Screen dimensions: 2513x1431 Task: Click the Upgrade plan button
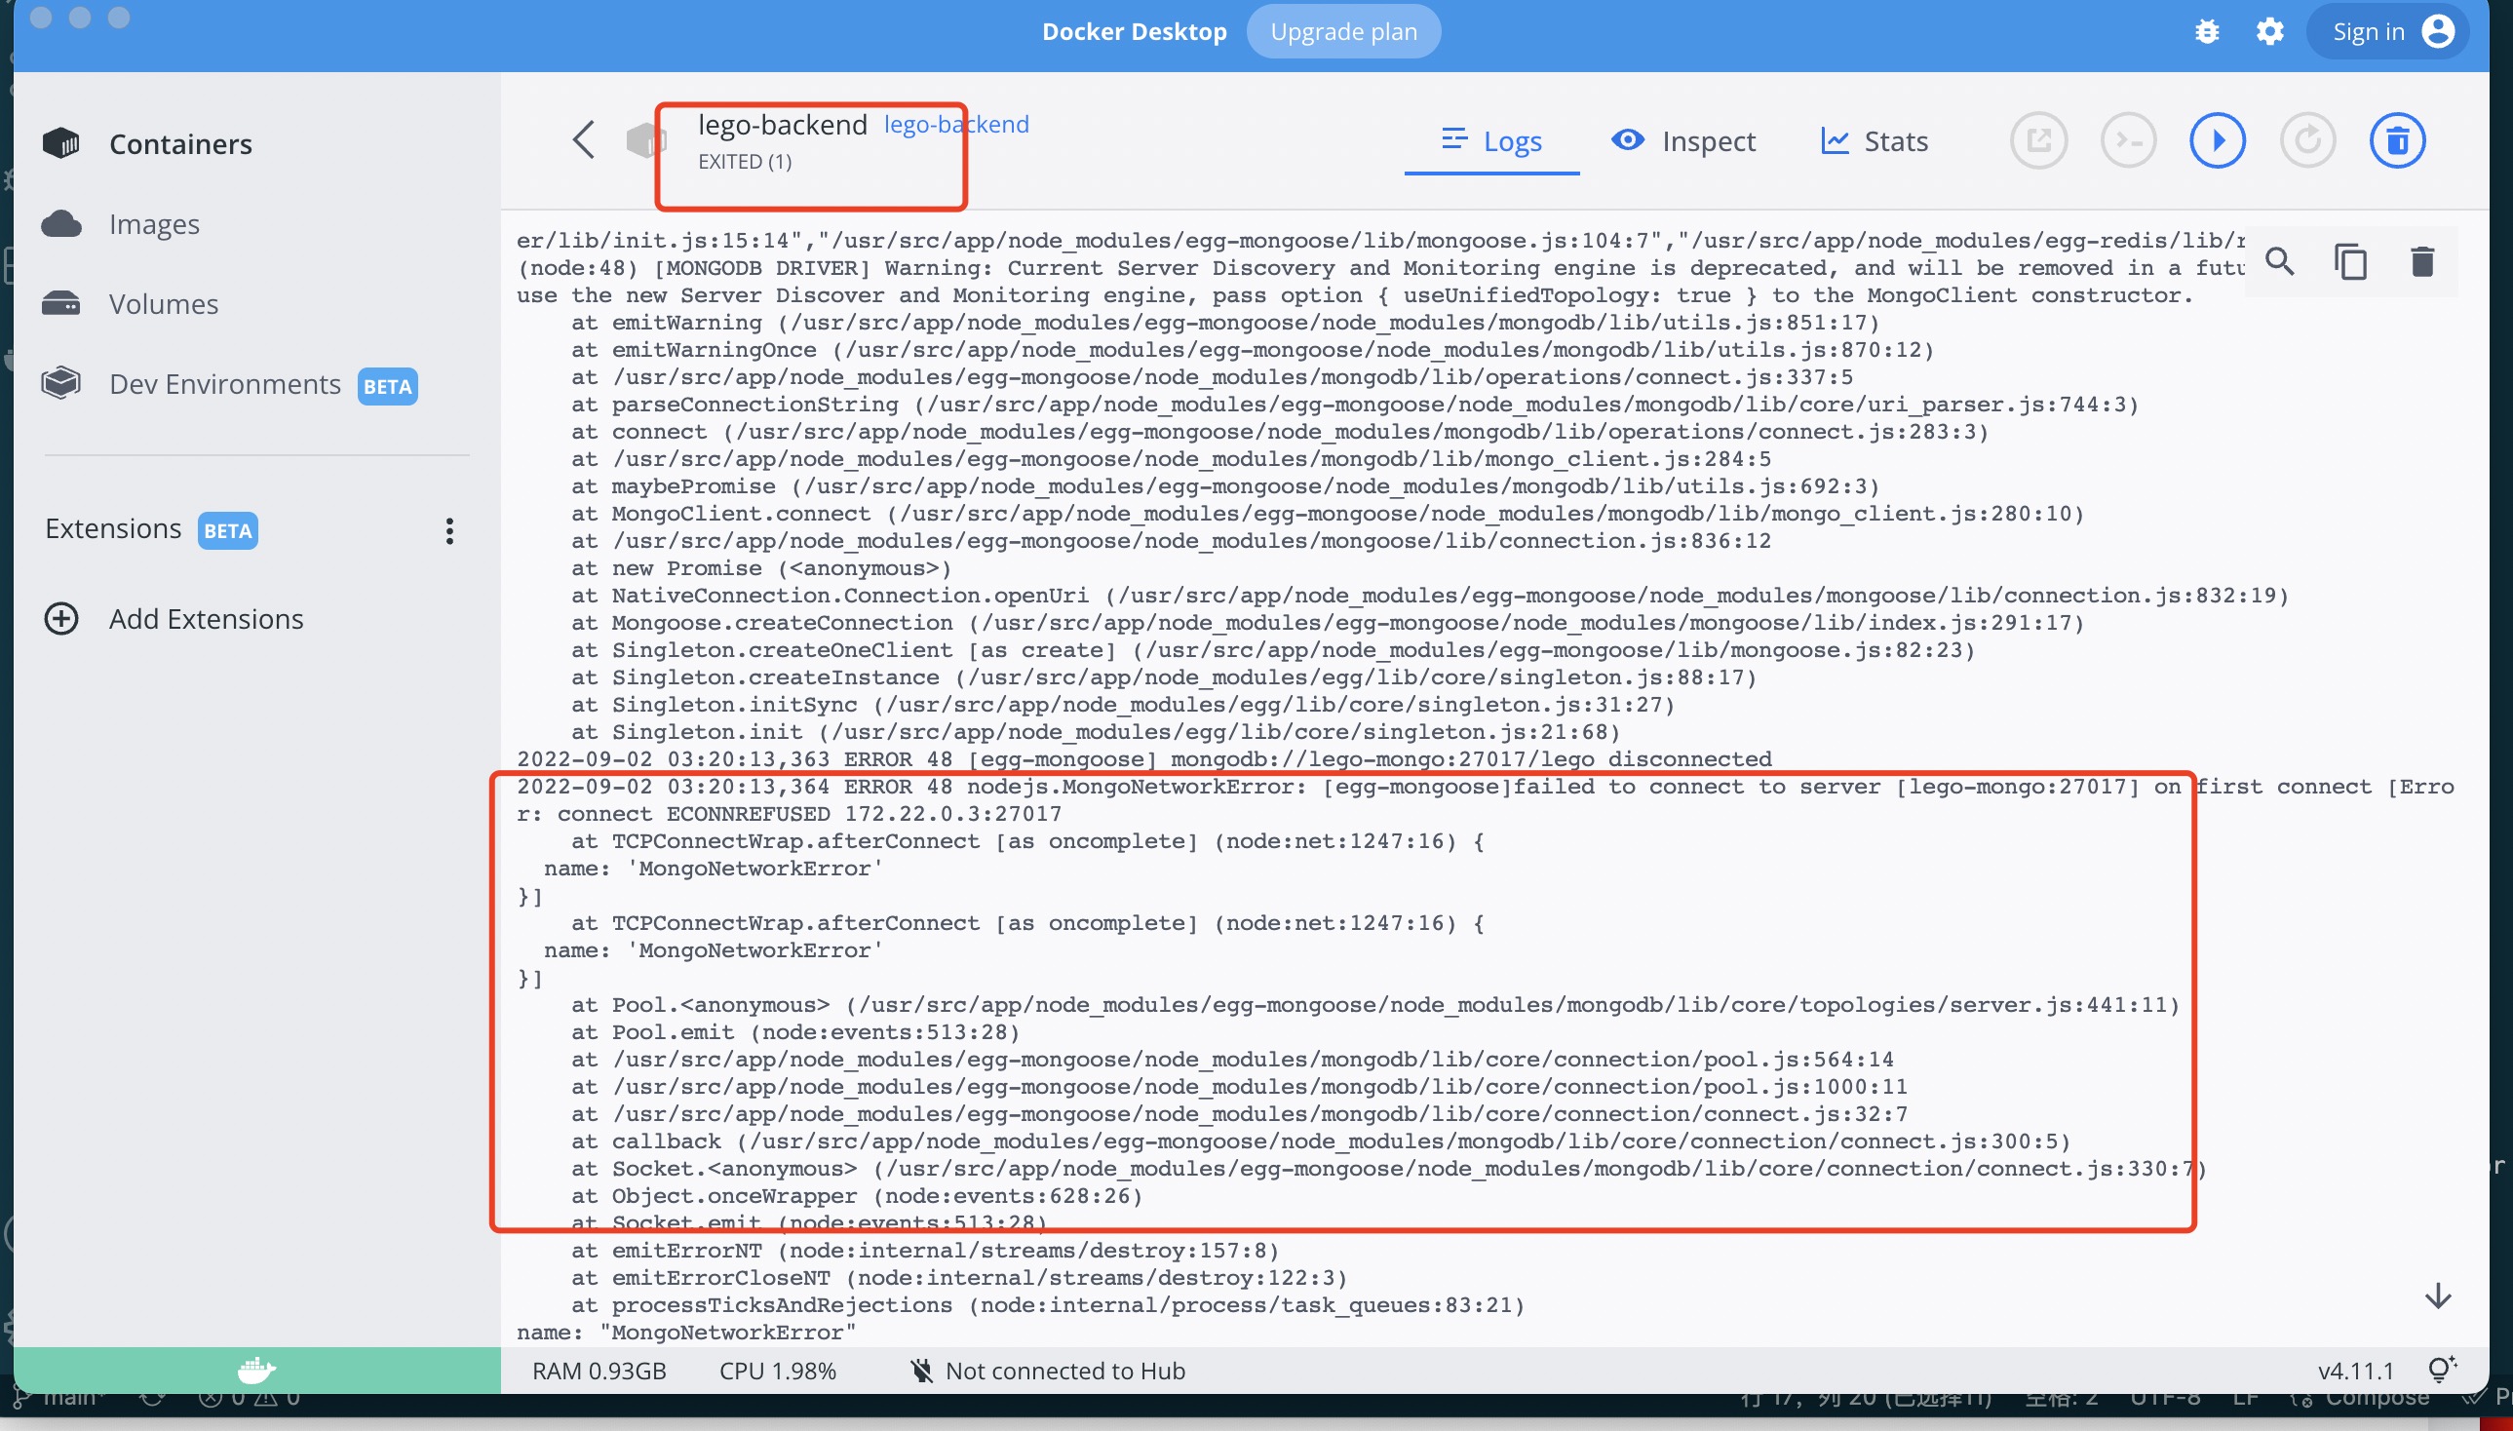click(1343, 31)
